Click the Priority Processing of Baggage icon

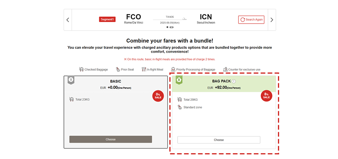173,69
